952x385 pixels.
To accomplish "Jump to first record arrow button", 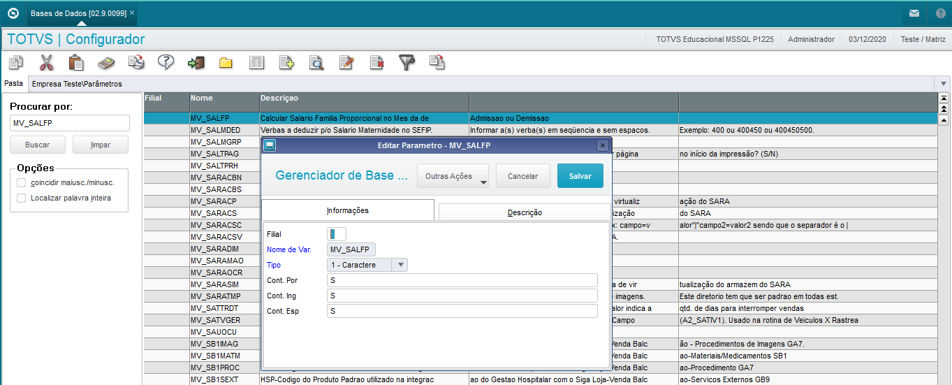I will tap(944, 99).
